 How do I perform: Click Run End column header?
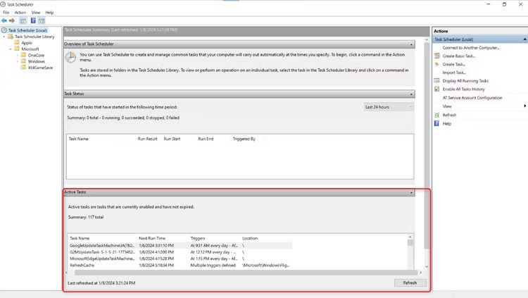click(206, 139)
